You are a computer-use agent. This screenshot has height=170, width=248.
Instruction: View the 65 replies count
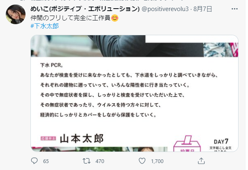pyautogui.click(x=46, y=161)
